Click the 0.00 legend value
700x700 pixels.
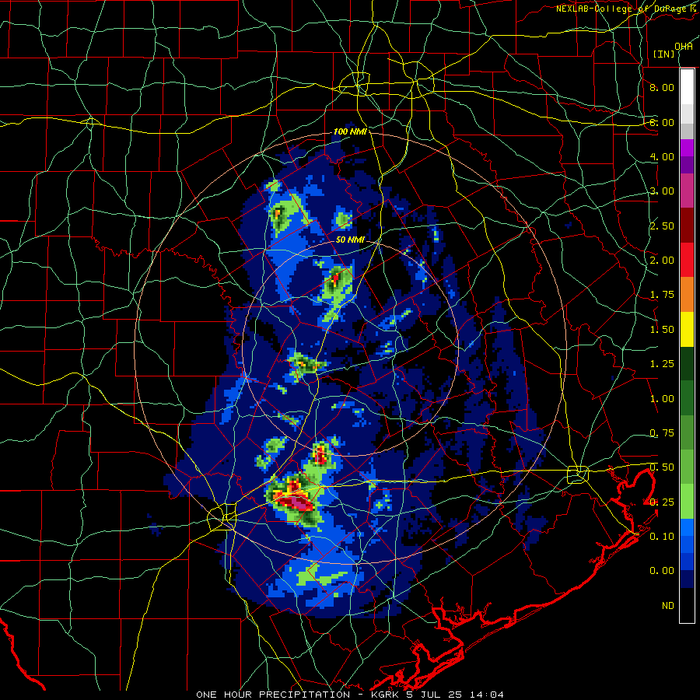(662, 571)
